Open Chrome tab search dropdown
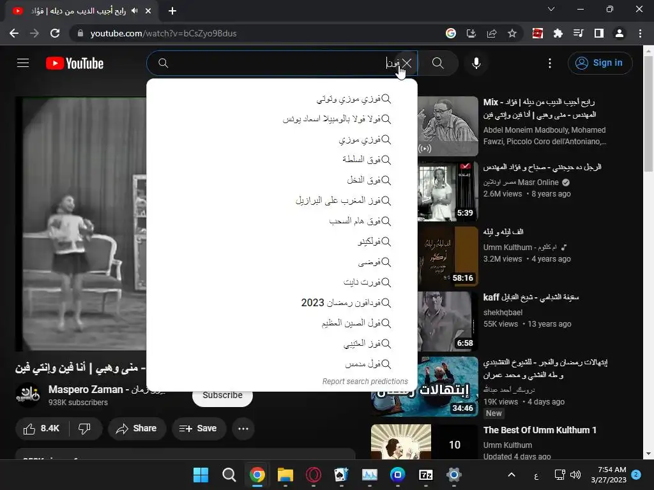 (551, 9)
